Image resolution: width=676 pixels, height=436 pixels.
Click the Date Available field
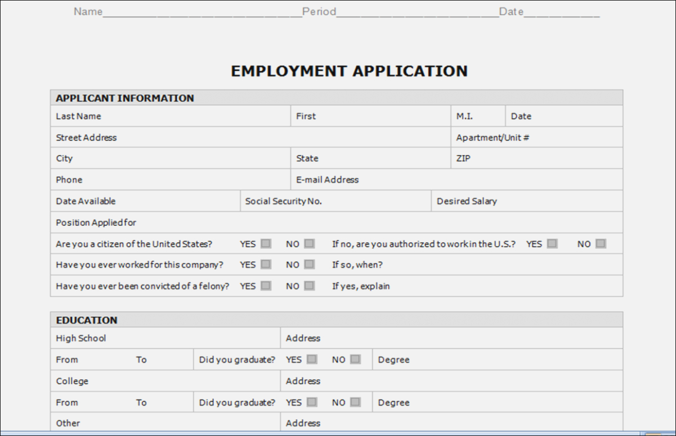[x=145, y=201]
